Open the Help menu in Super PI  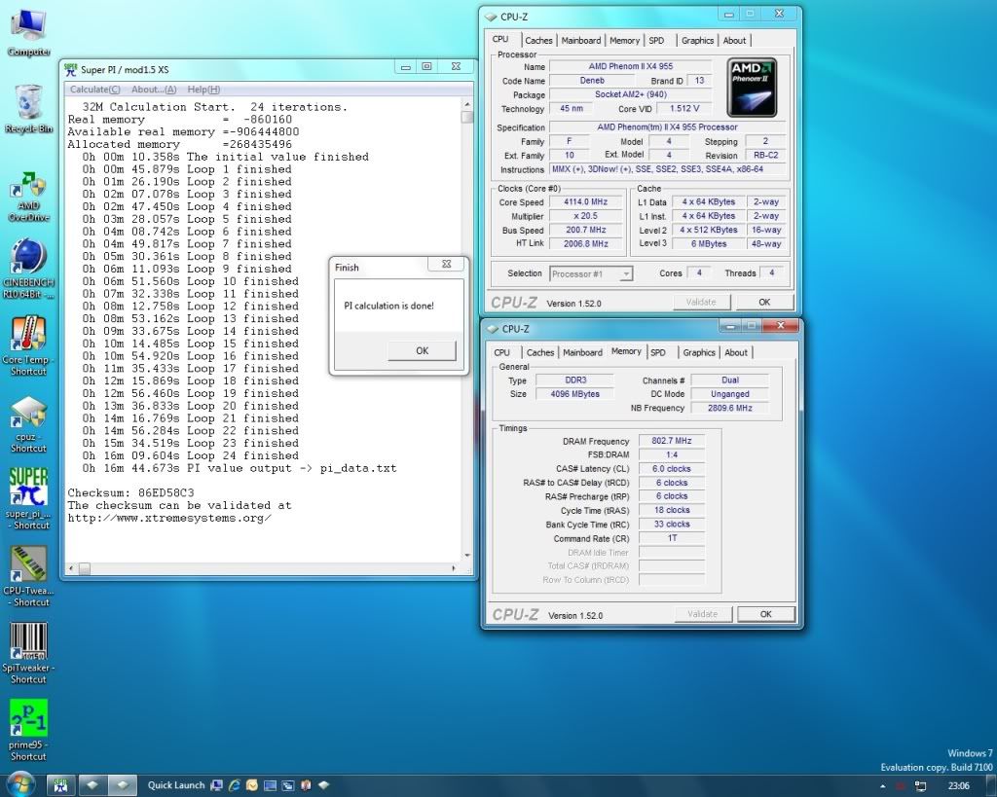click(x=203, y=90)
